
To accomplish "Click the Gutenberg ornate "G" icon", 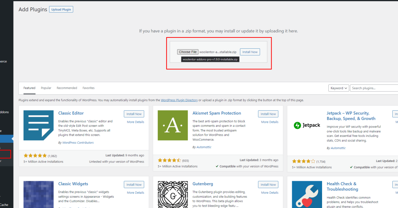I will (172, 194).
